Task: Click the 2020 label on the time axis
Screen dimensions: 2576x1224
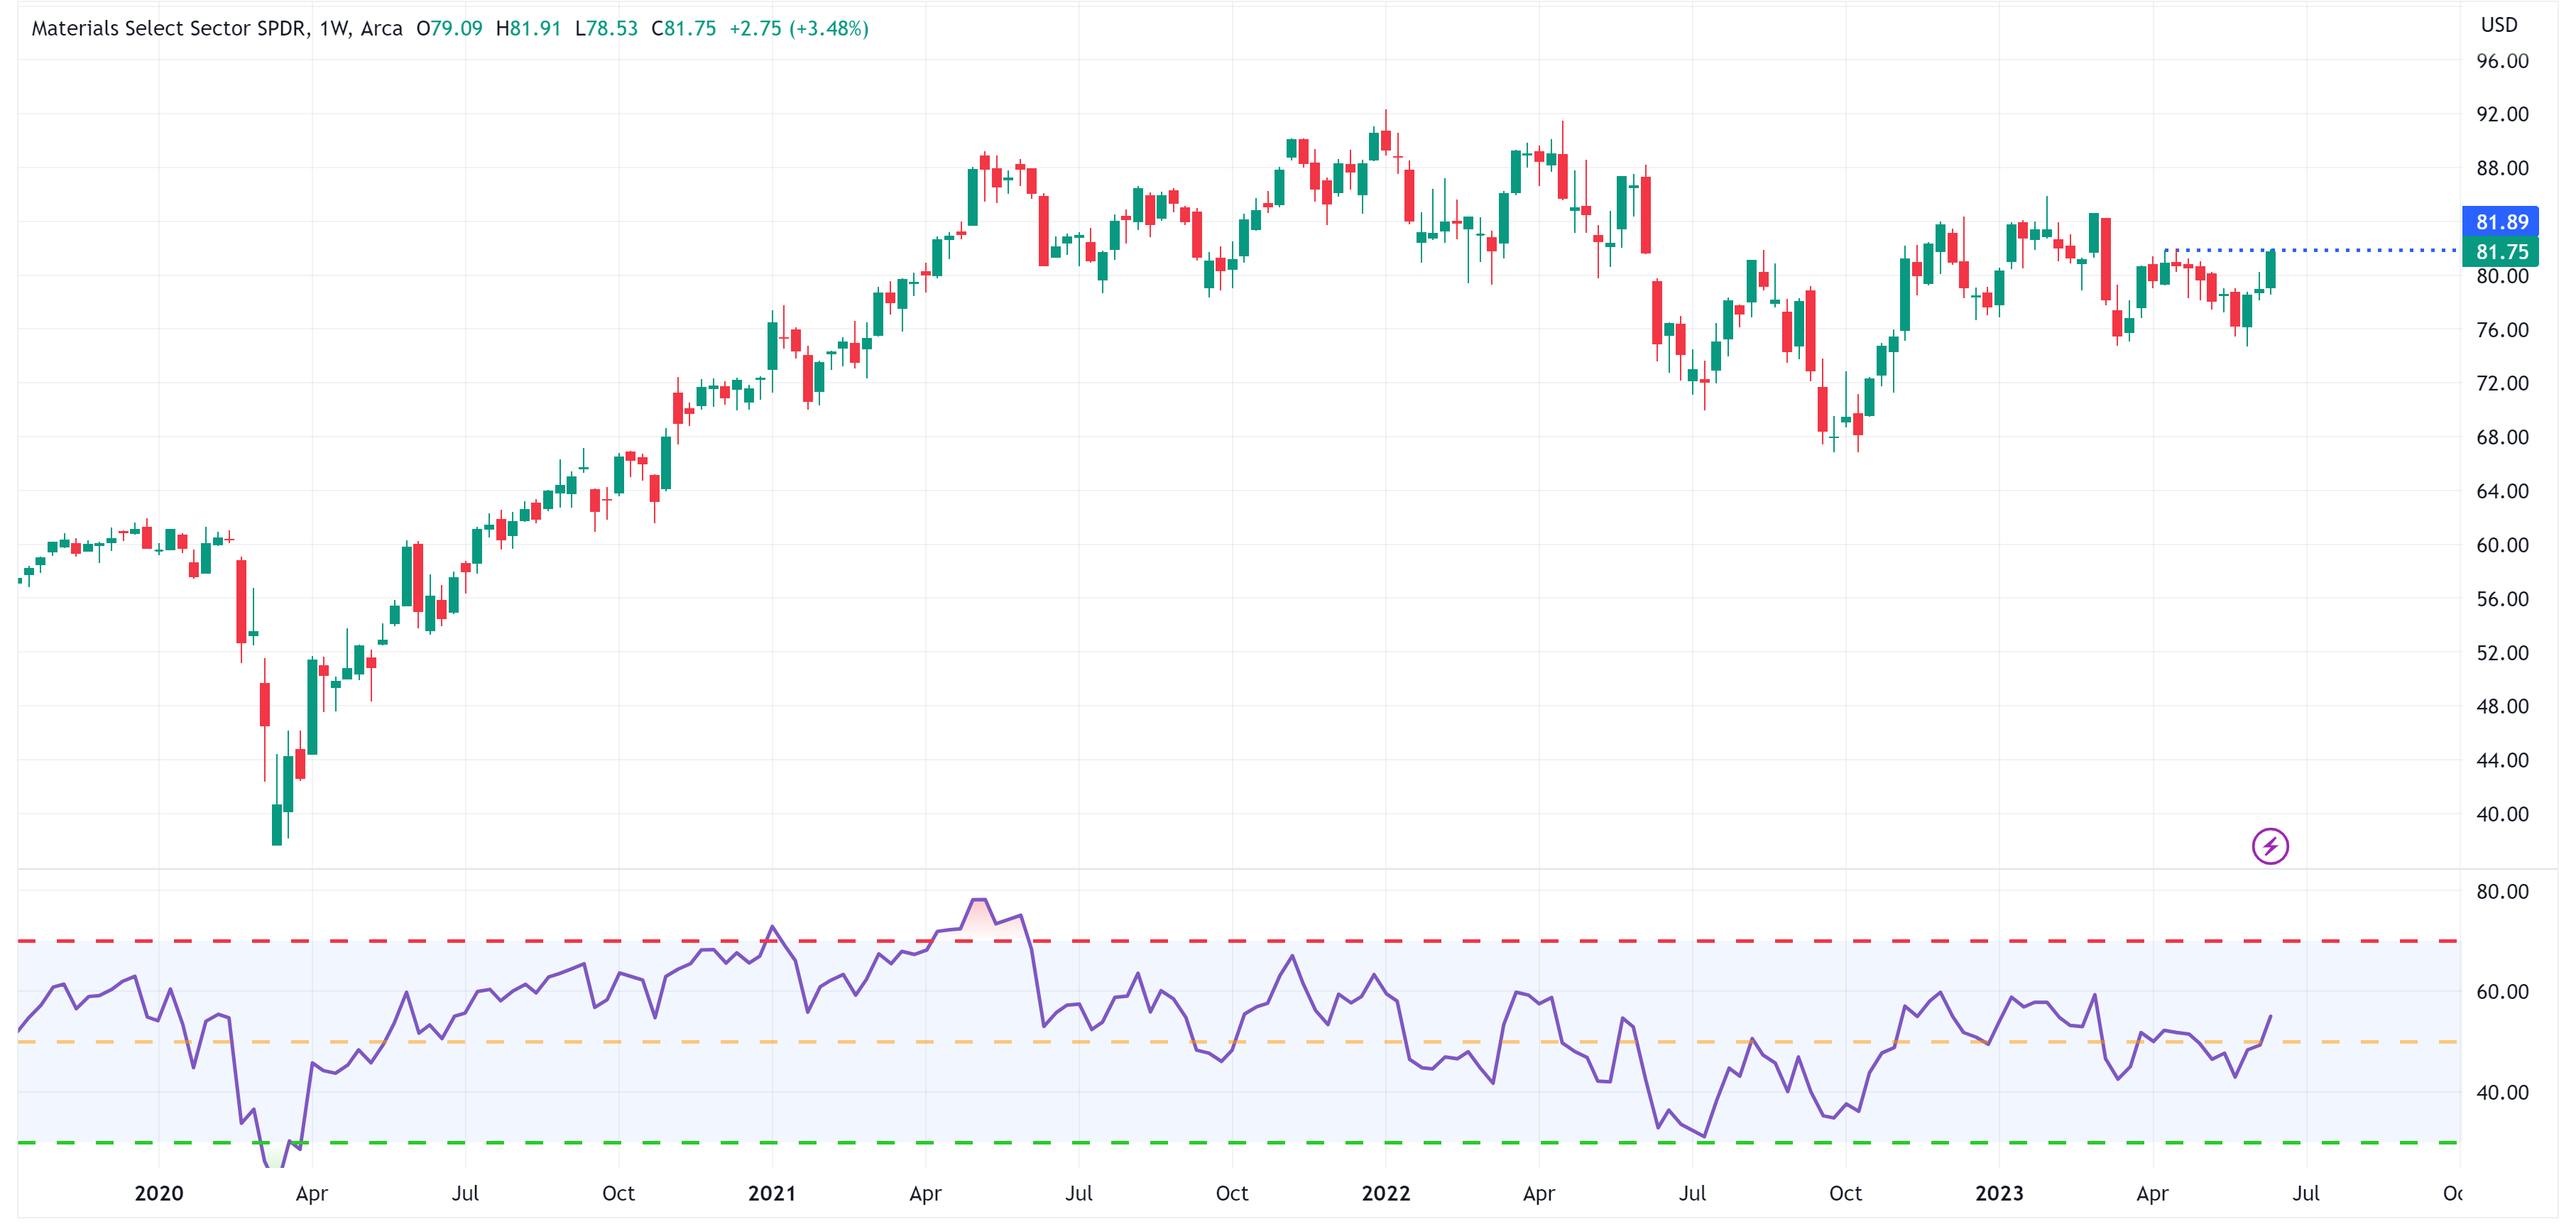Action: tap(159, 1193)
